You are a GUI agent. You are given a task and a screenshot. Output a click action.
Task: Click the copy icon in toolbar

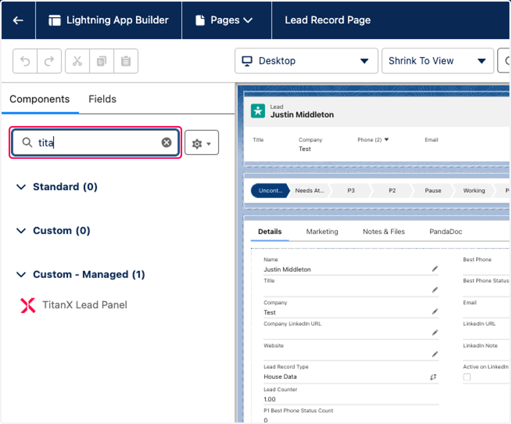click(x=101, y=61)
